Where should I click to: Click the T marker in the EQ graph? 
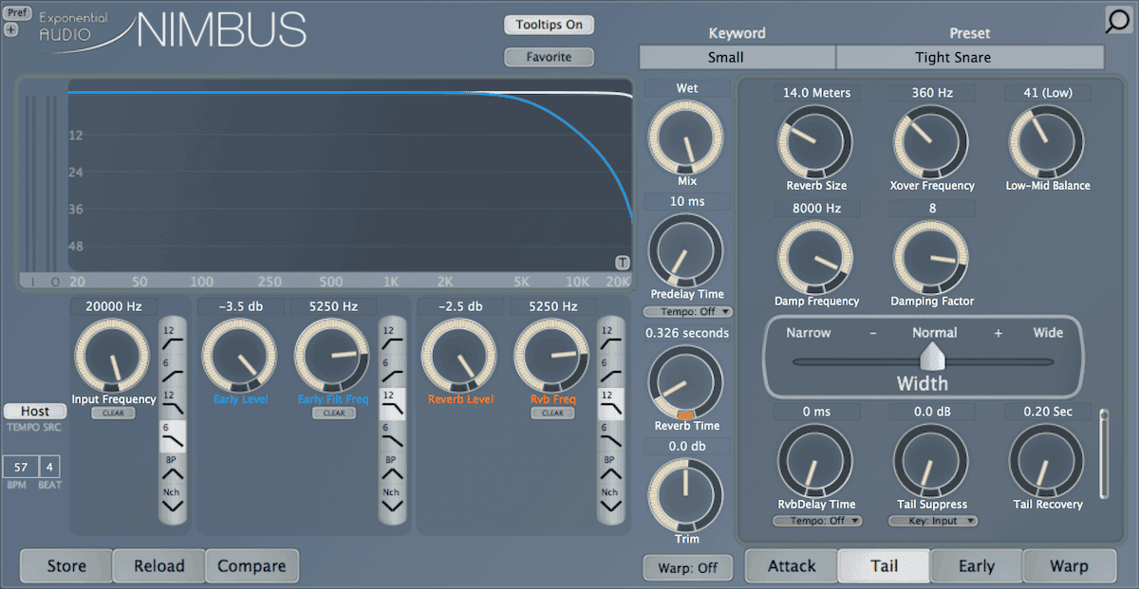pyautogui.click(x=622, y=263)
